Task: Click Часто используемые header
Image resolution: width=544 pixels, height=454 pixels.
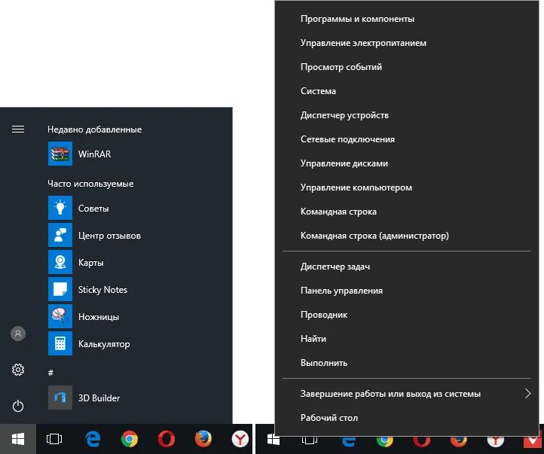Action: point(90,184)
